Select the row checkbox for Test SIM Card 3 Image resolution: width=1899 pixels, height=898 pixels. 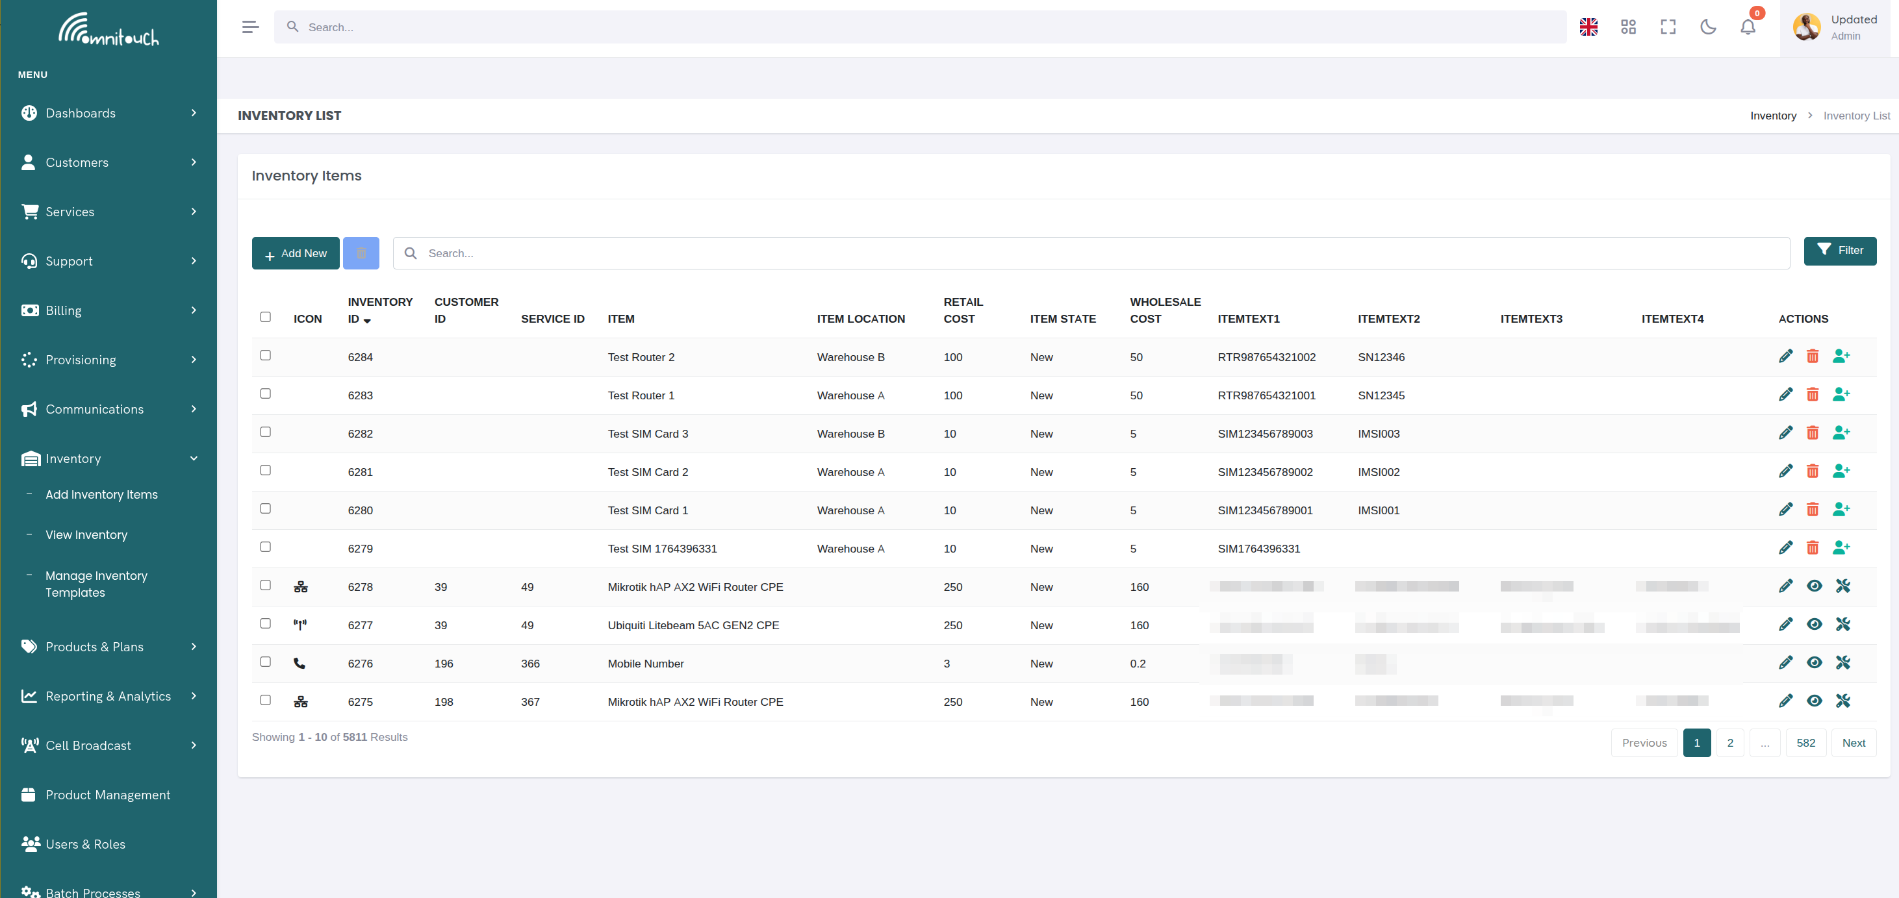tap(265, 432)
